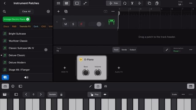Image resolution: width=196 pixels, height=110 pixels.
Task: Select the Tremolo FX tag
Action: point(25,27)
